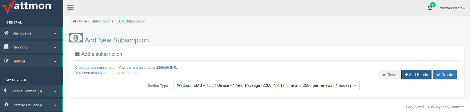
Task: Open Active Devices (3) menu
Action: click(27, 91)
